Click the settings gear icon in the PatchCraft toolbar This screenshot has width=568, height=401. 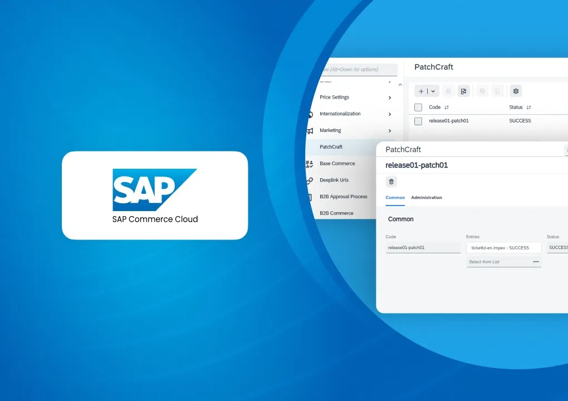coord(516,91)
